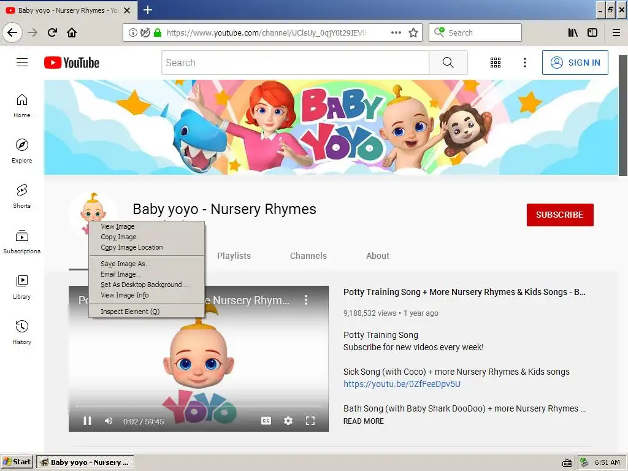Viewport: 628px width, 471px height.
Task: Subscribe to Baby yoyo channel
Action: pyautogui.click(x=560, y=215)
